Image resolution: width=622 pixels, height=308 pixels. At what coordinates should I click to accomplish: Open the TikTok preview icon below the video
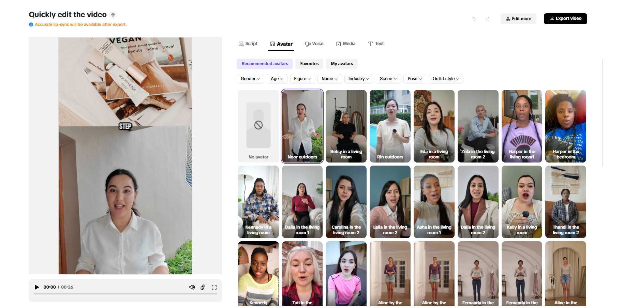[x=203, y=287]
